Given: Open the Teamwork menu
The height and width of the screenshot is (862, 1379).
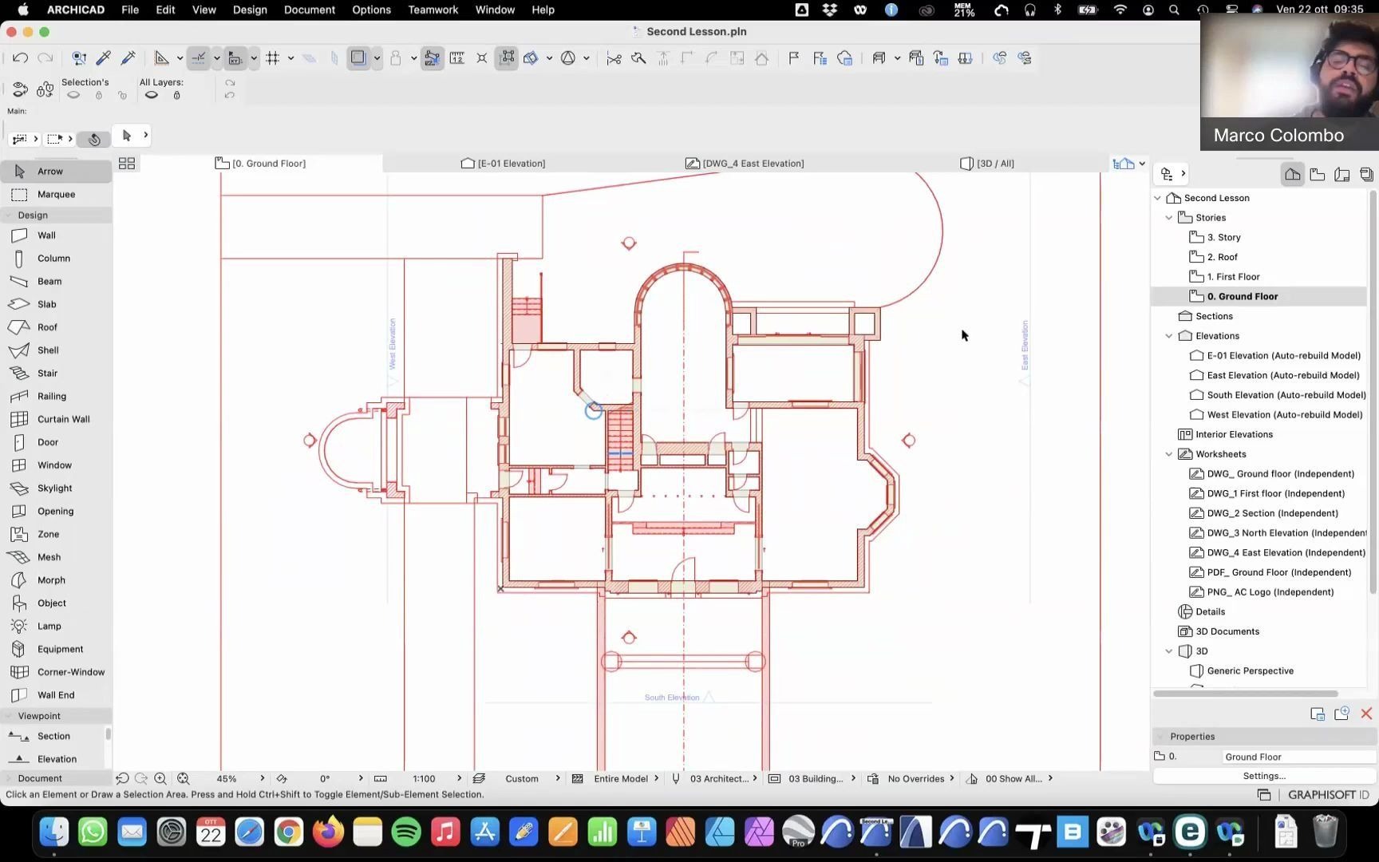Looking at the screenshot, I should pyautogui.click(x=433, y=10).
